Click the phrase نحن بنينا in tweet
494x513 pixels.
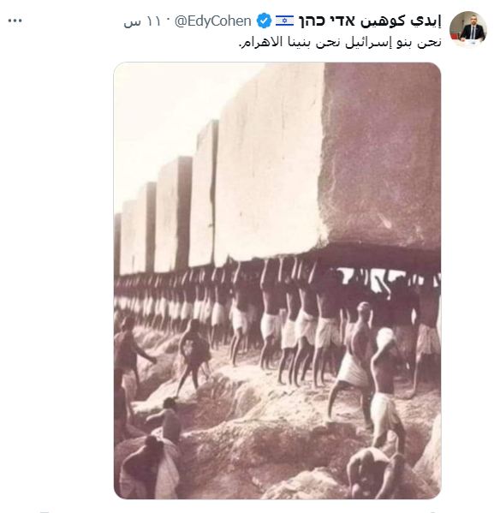point(312,43)
